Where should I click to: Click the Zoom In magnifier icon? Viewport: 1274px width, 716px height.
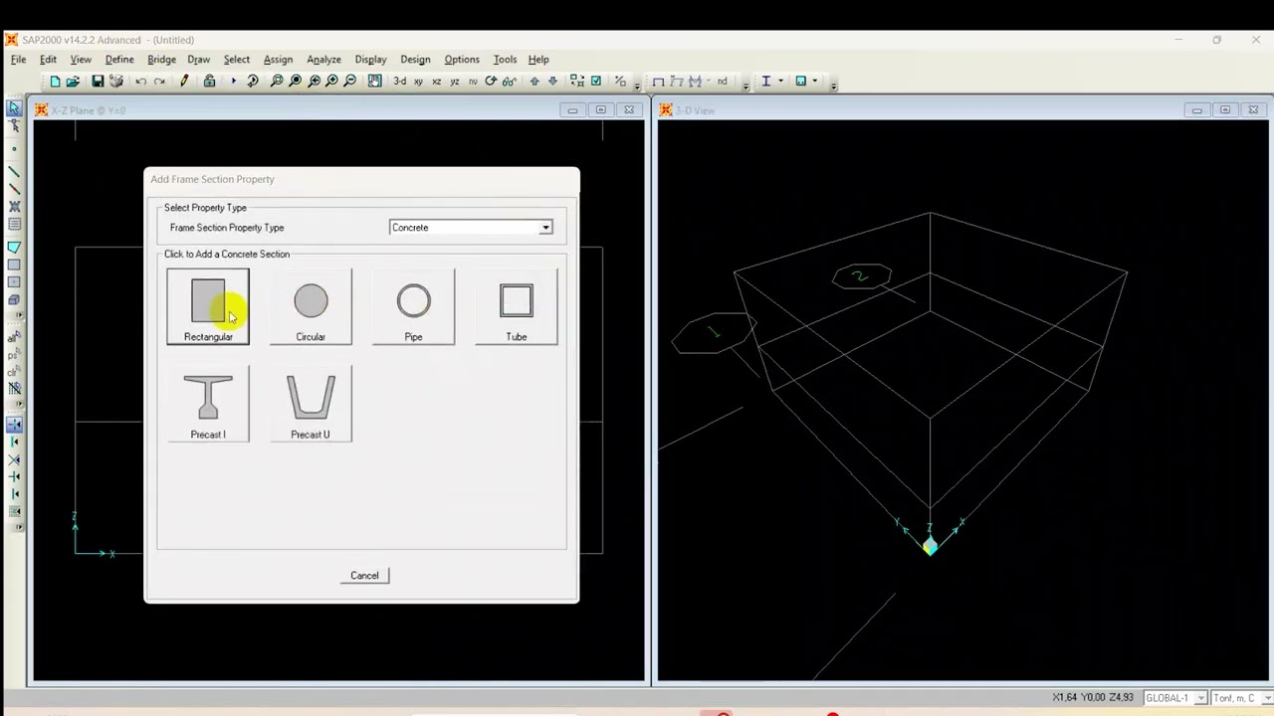pyautogui.click(x=331, y=81)
